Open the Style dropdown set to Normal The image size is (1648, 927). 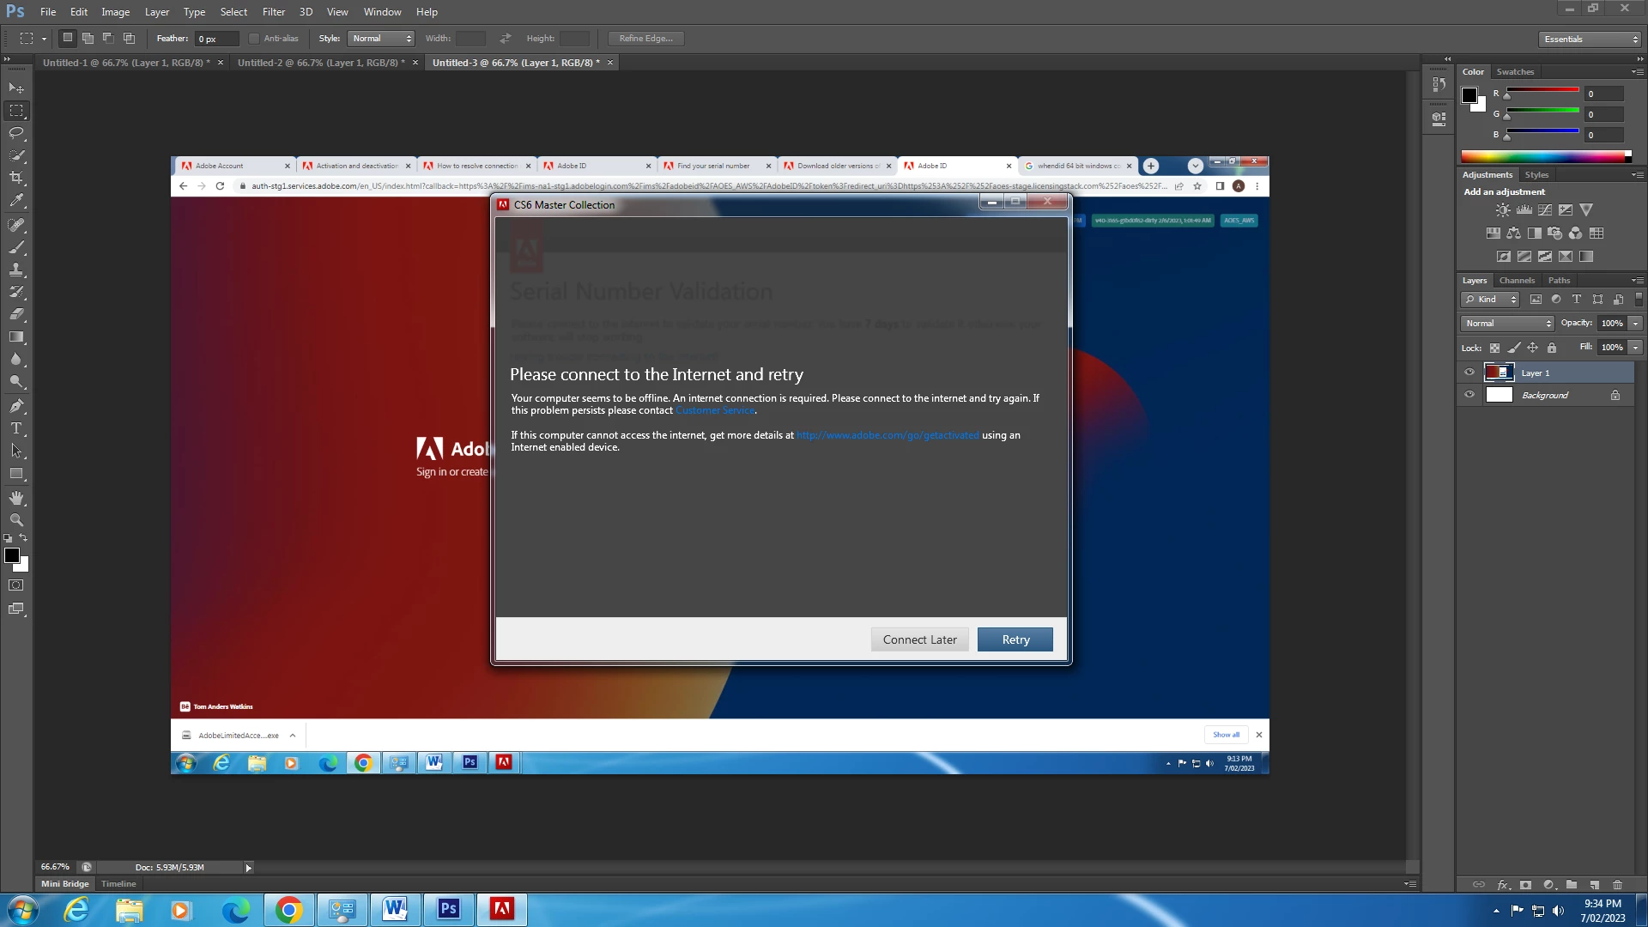(x=381, y=39)
